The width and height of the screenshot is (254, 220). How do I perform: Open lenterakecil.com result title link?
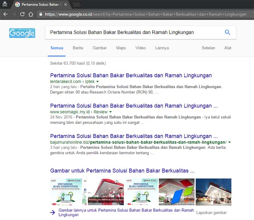coord(131,75)
